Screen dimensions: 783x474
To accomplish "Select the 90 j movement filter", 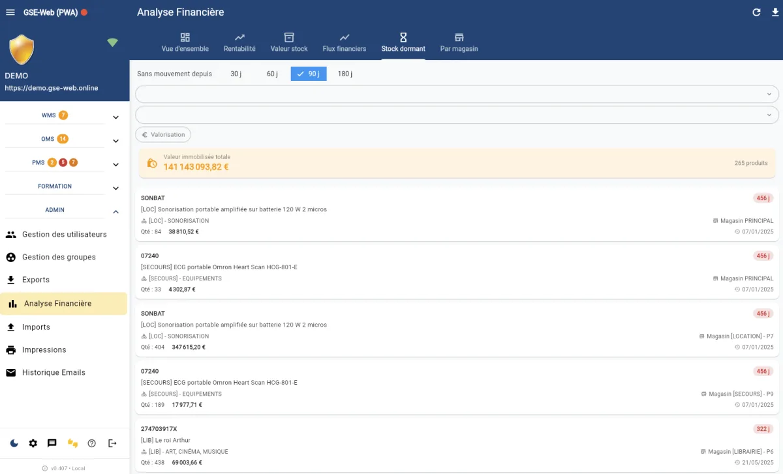I will [x=308, y=74].
